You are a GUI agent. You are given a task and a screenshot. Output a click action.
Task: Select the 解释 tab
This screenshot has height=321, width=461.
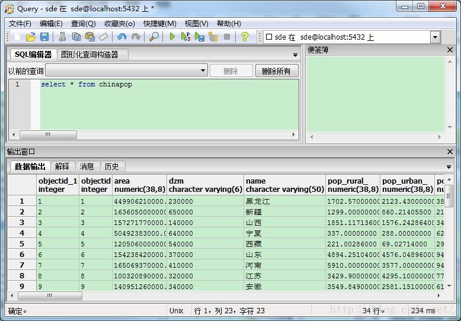click(x=62, y=166)
